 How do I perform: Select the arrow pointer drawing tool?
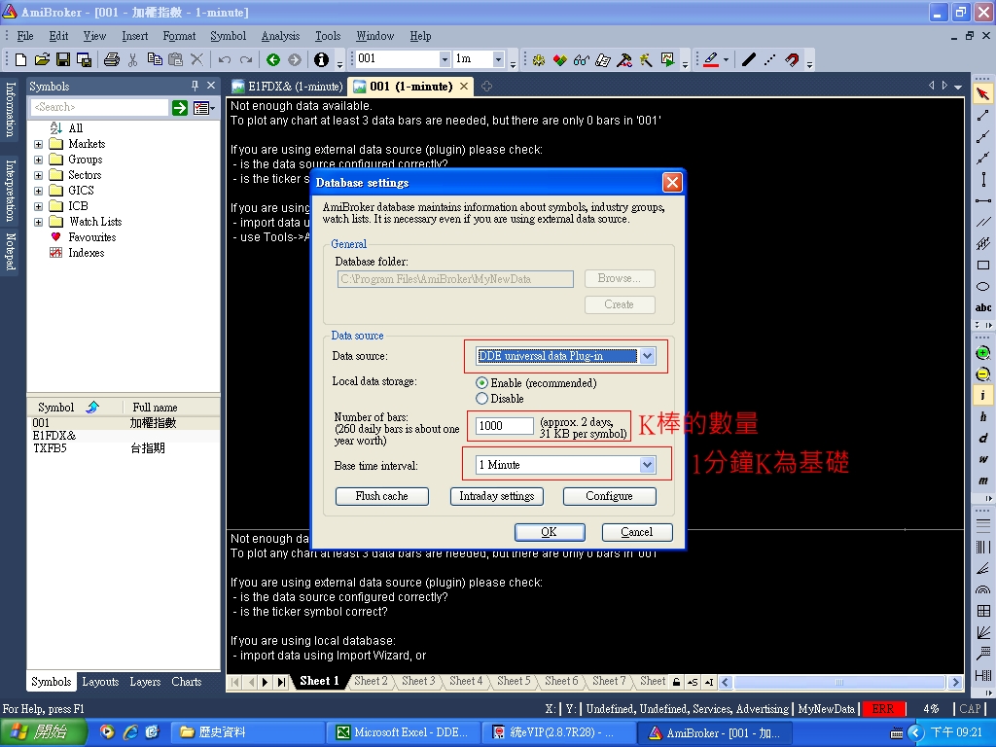pos(982,94)
